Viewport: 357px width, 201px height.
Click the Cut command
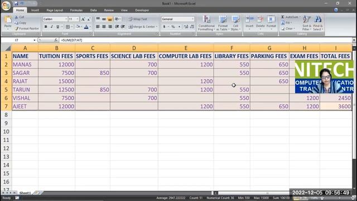(20, 17)
